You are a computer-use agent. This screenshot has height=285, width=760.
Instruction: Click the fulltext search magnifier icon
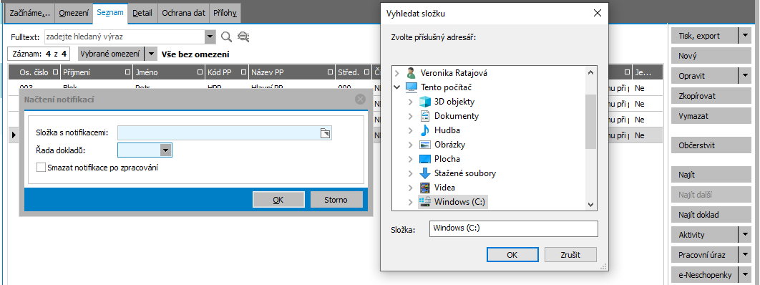pos(226,37)
